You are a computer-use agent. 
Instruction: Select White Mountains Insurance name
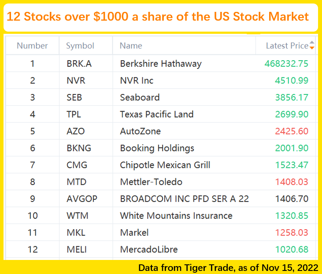pyautogui.click(x=176, y=216)
